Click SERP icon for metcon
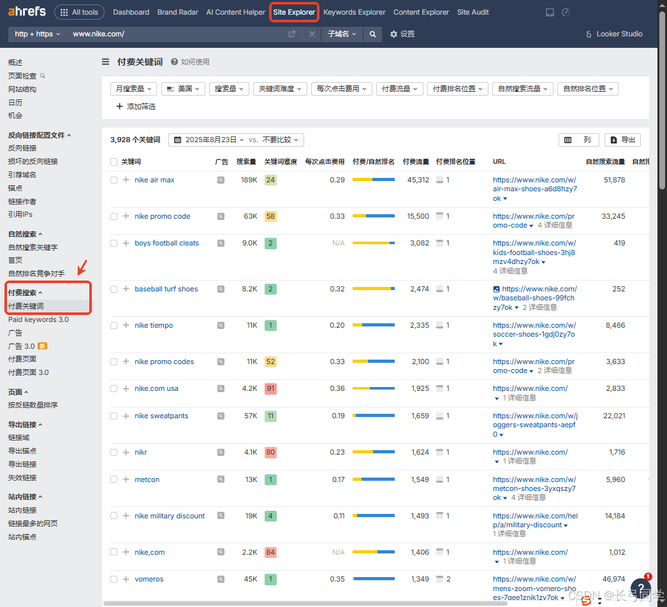Image resolution: width=667 pixels, height=607 pixels. pyautogui.click(x=221, y=479)
